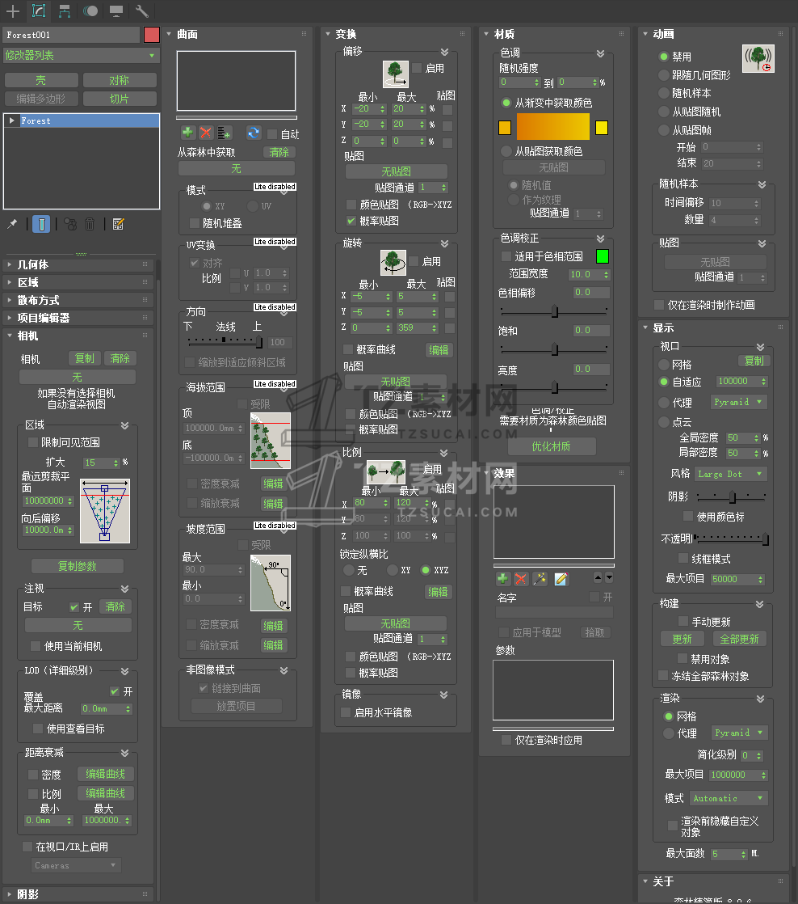Check the 适用于色相范围 checkbox

[506, 256]
